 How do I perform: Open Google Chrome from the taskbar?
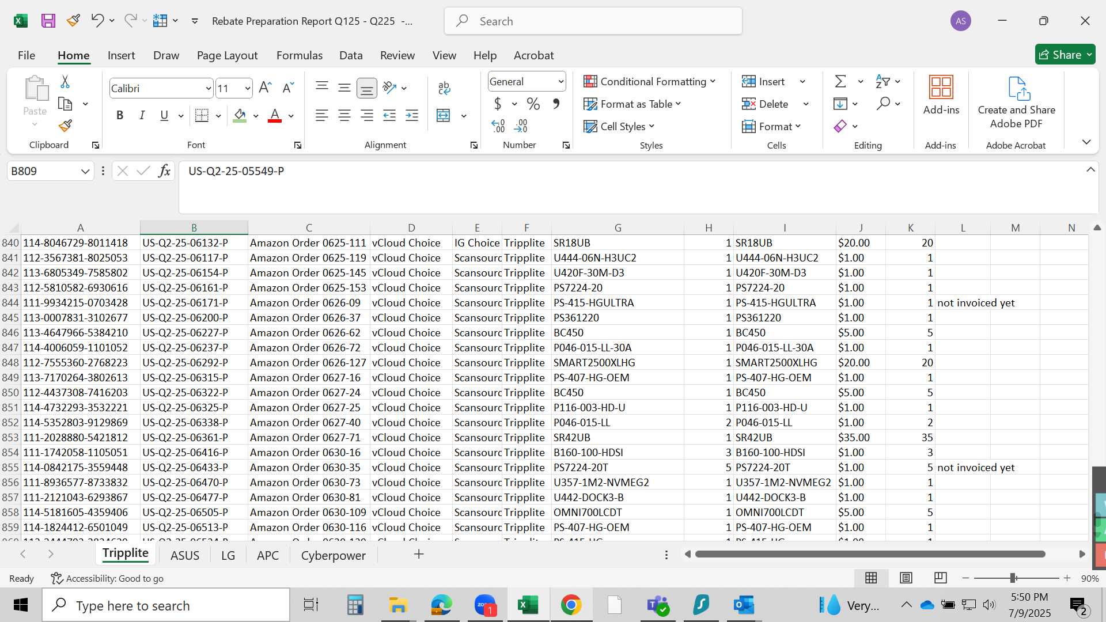point(571,605)
